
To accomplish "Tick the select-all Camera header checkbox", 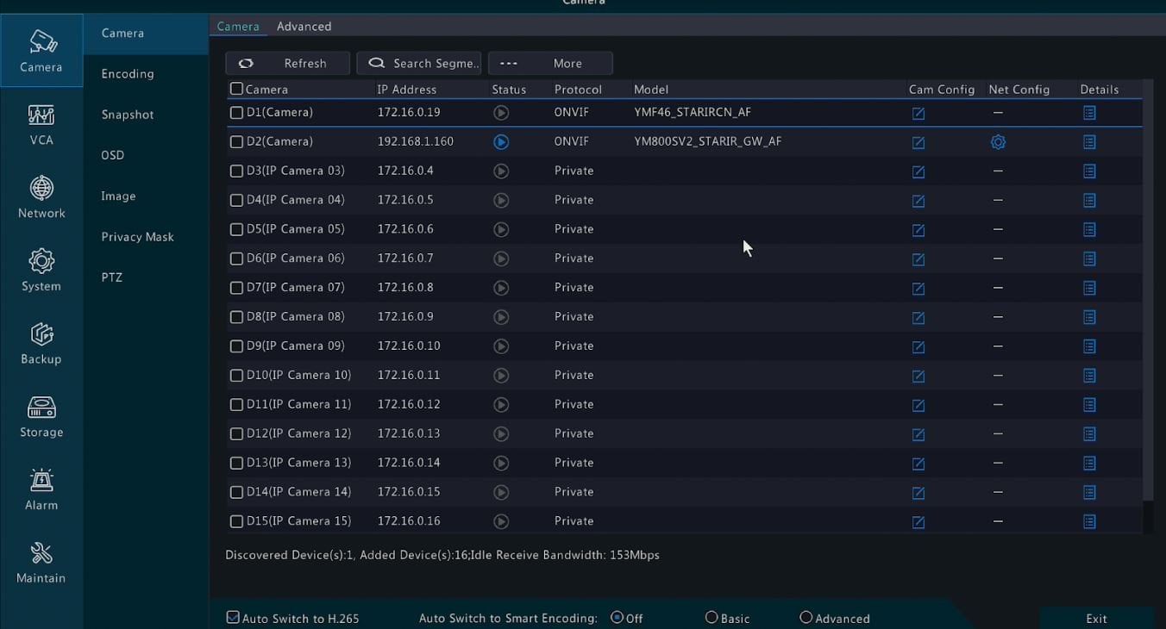I will tap(236, 89).
